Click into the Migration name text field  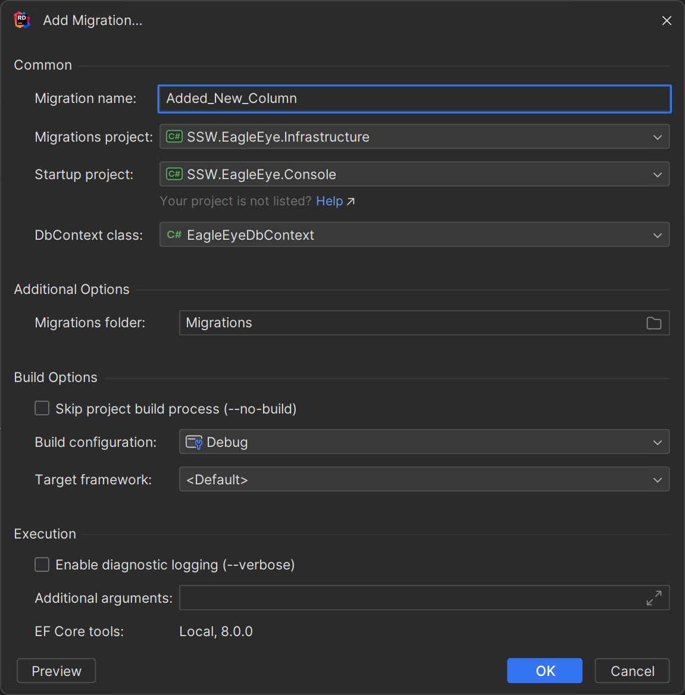[x=414, y=99]
